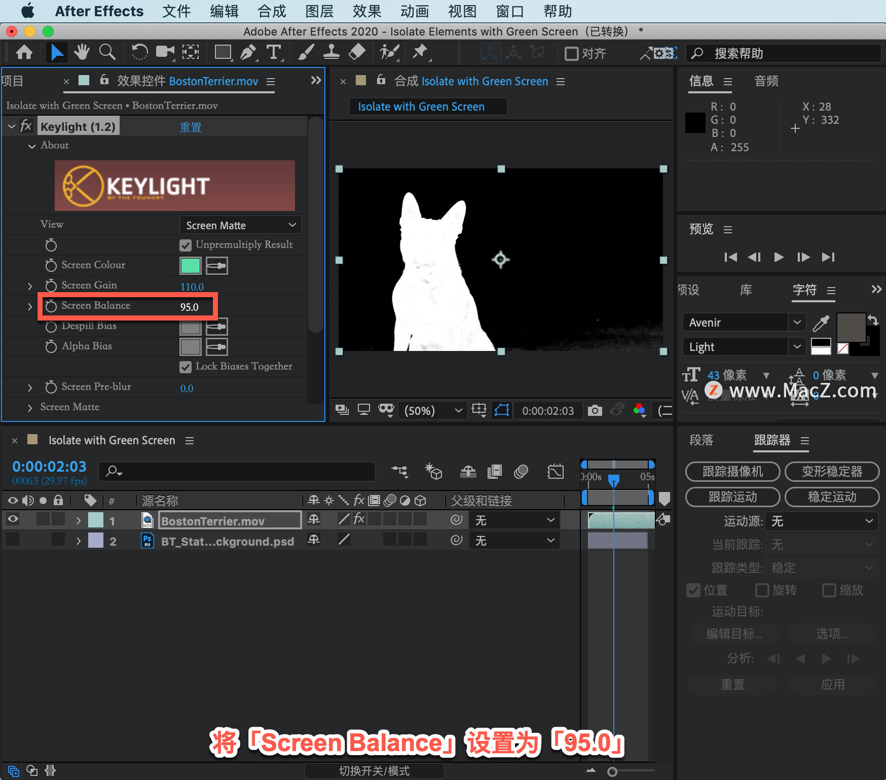The width and height of the screenshot is (886, 780).
Task: Click the Home icon in toolbar
Action: [x=24, y=52]
